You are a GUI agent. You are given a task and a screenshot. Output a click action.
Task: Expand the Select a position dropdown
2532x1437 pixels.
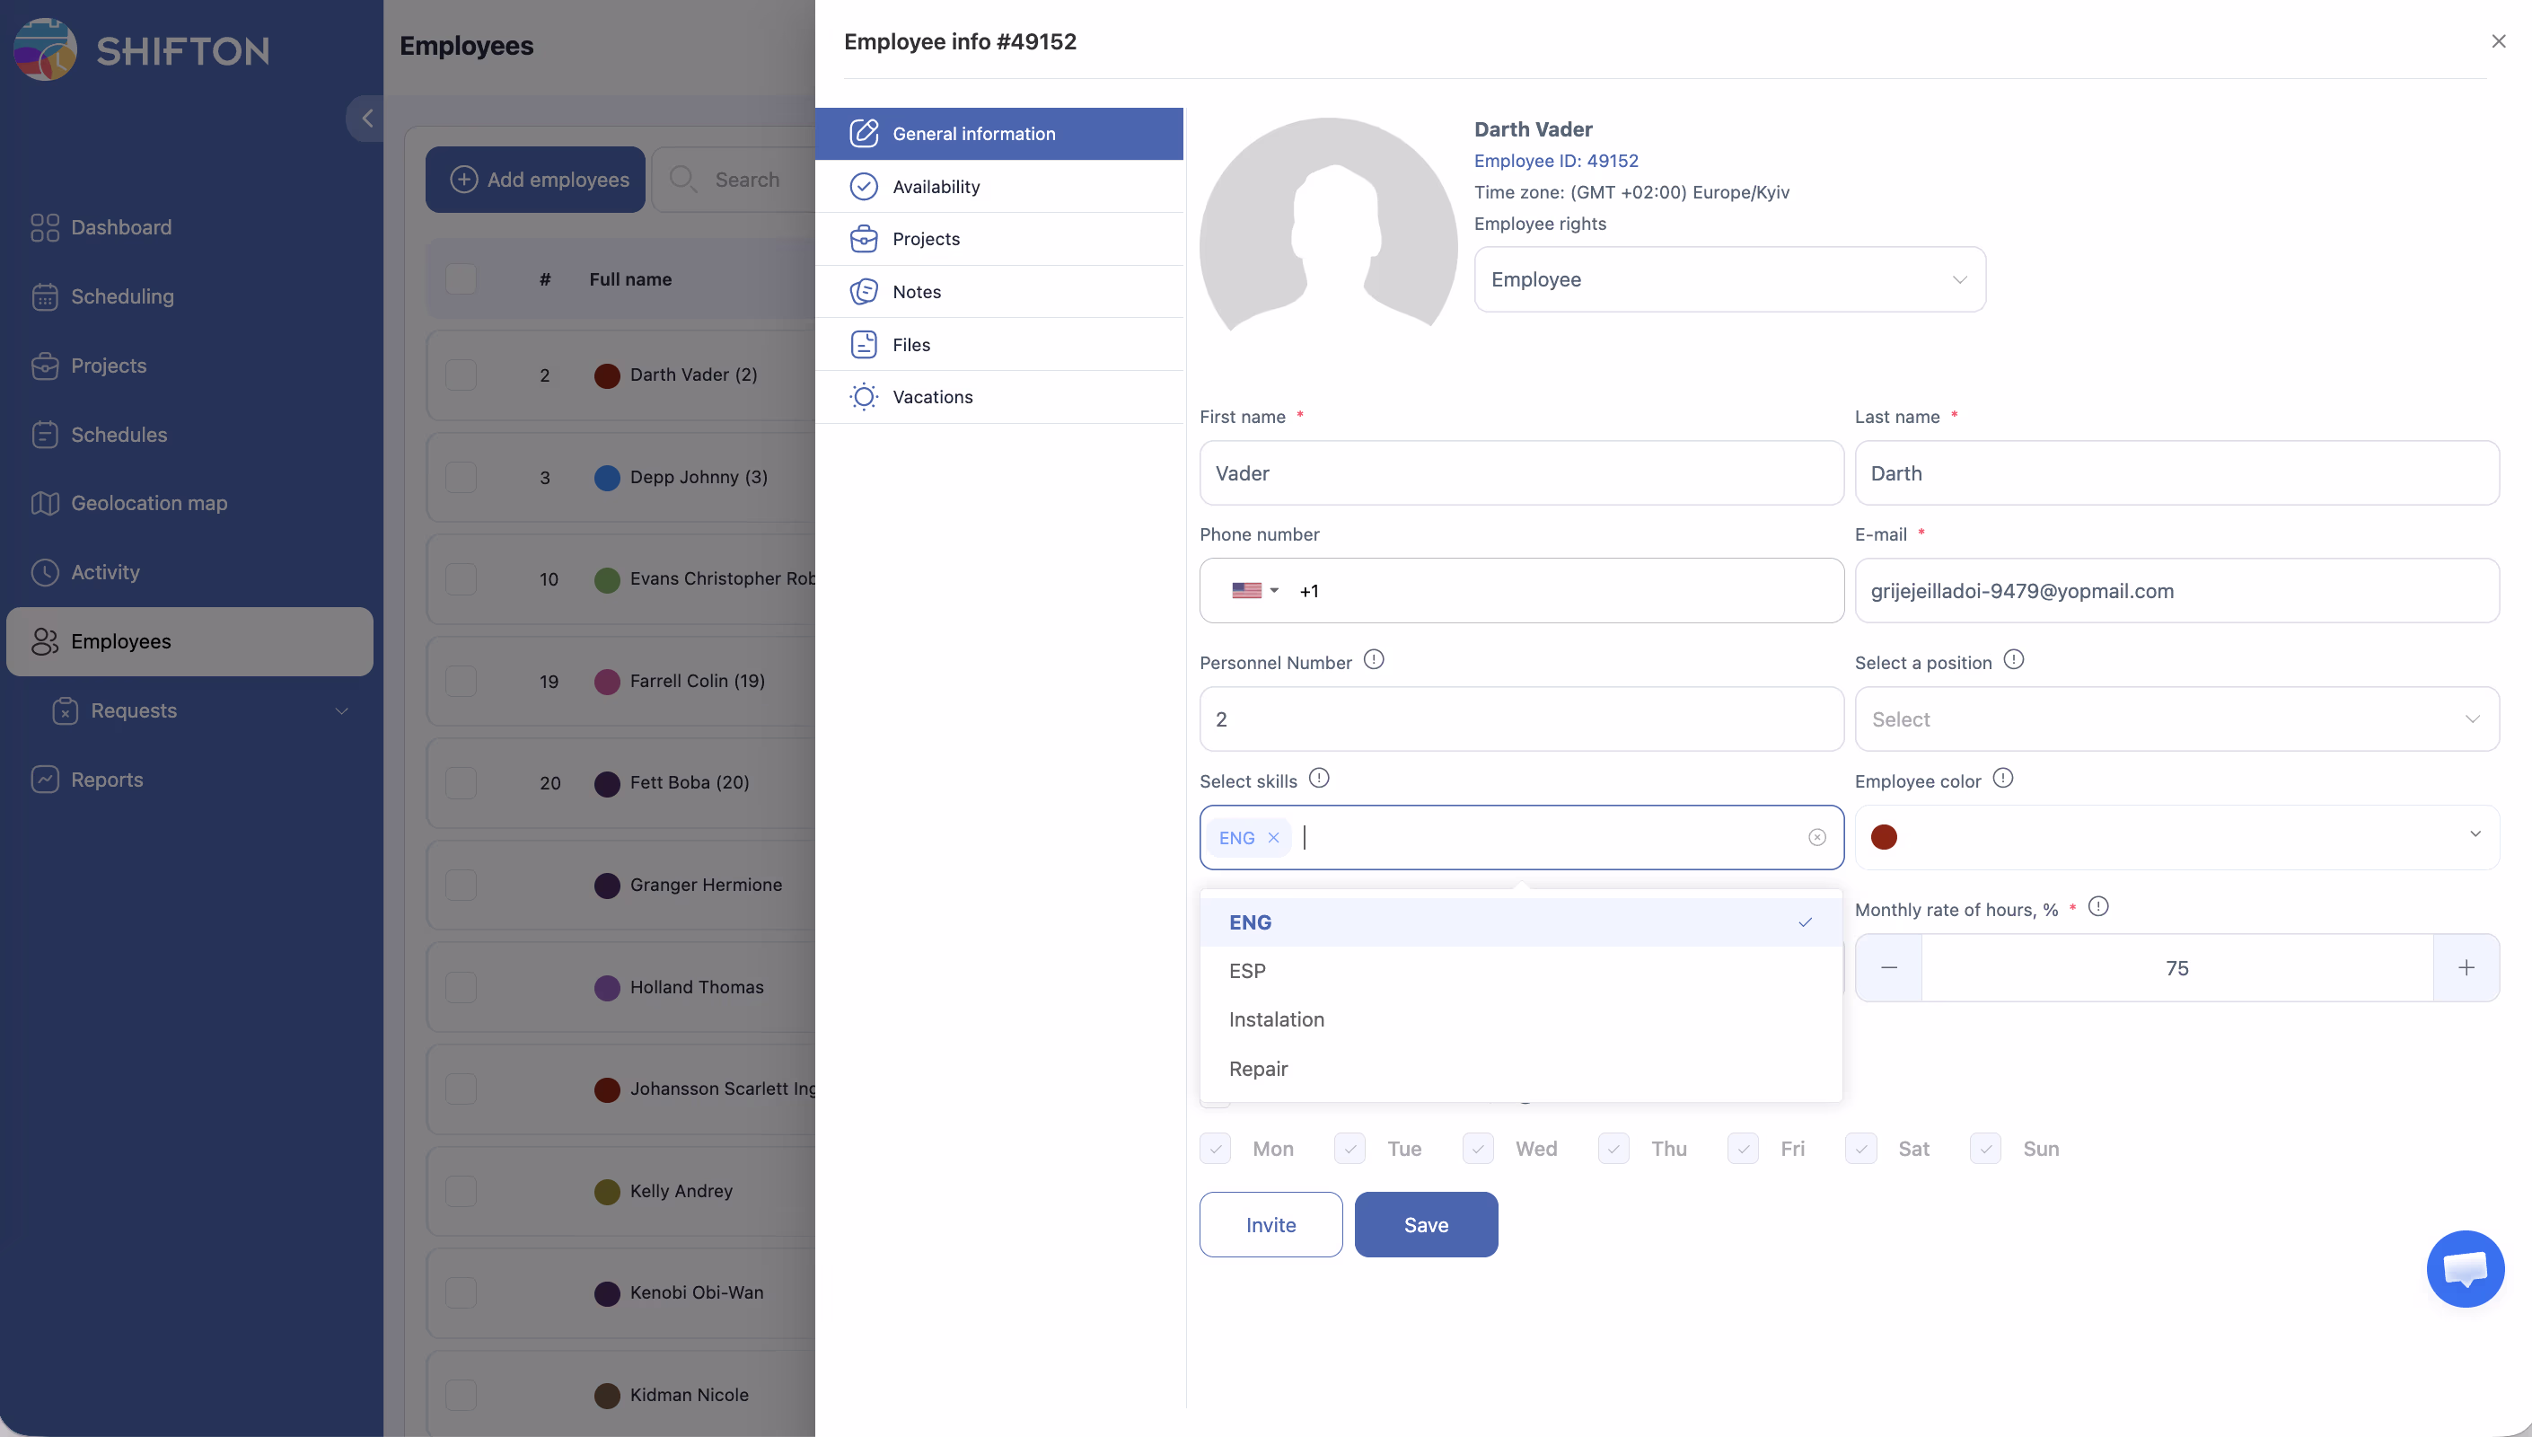[x=2176, y=719]
